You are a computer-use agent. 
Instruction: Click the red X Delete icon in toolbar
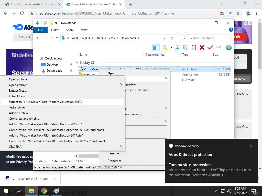(x=202, y=48)
